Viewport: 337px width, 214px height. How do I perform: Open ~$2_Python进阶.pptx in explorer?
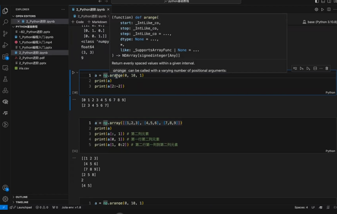click(x=35, y=32)
